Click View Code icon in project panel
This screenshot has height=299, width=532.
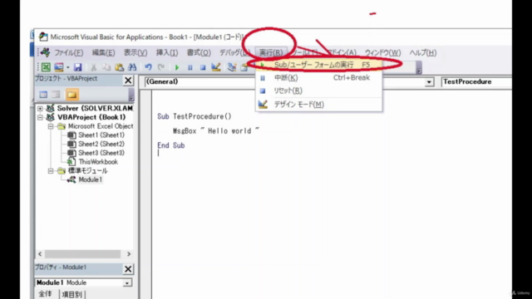[43, 95]
